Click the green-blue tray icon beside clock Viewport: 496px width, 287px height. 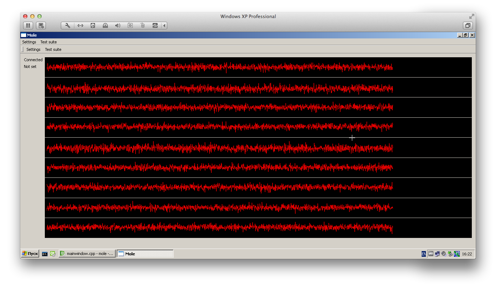click(457, 254)
